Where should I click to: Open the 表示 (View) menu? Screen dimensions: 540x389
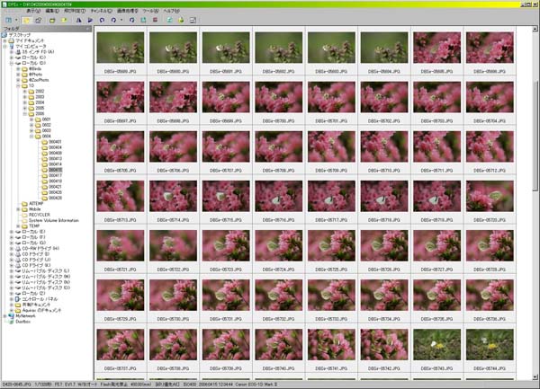pyautogui.click(x=33, y=11)
